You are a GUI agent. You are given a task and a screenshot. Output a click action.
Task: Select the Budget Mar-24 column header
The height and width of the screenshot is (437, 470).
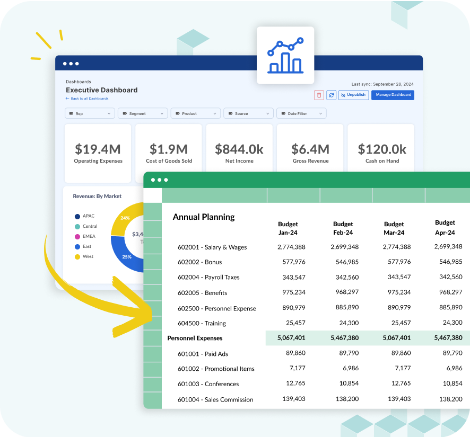pyautogui.click(x=394, y=228)
